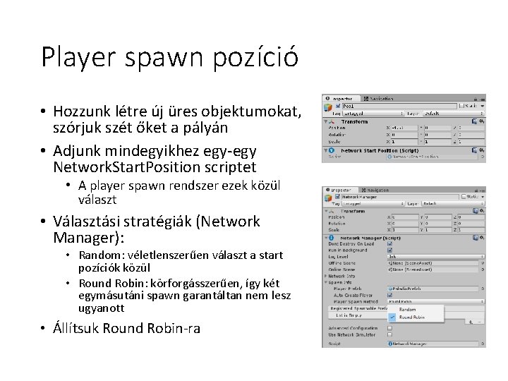Open the Log Level dropdown
Screen dimensions: 508x381
tap(436, 257)
